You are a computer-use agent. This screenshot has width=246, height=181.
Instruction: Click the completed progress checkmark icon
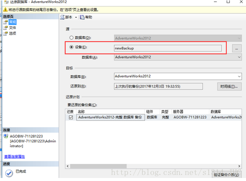[x=9, y=173]
